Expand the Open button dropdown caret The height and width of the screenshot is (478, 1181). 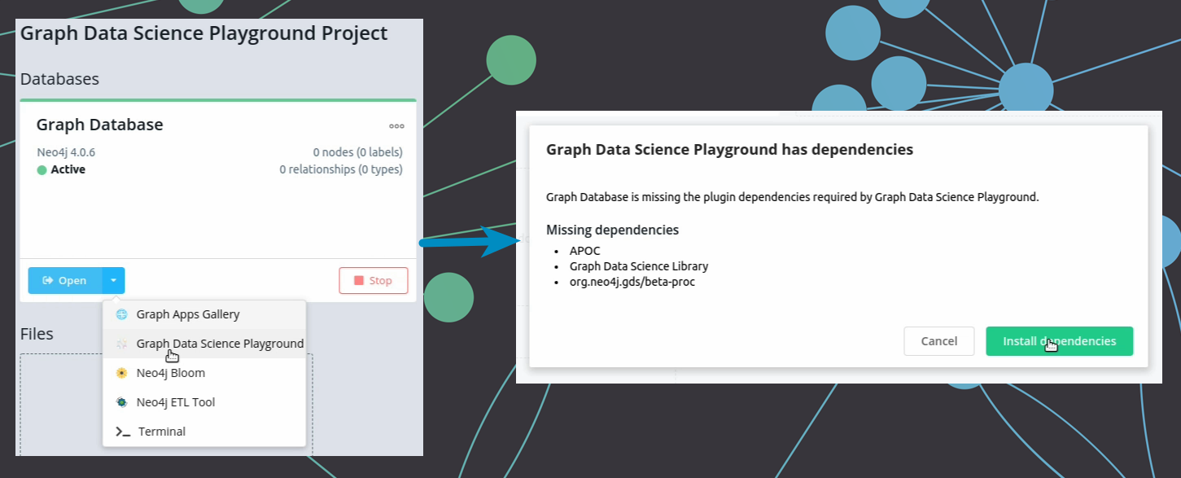coord(113,280)
